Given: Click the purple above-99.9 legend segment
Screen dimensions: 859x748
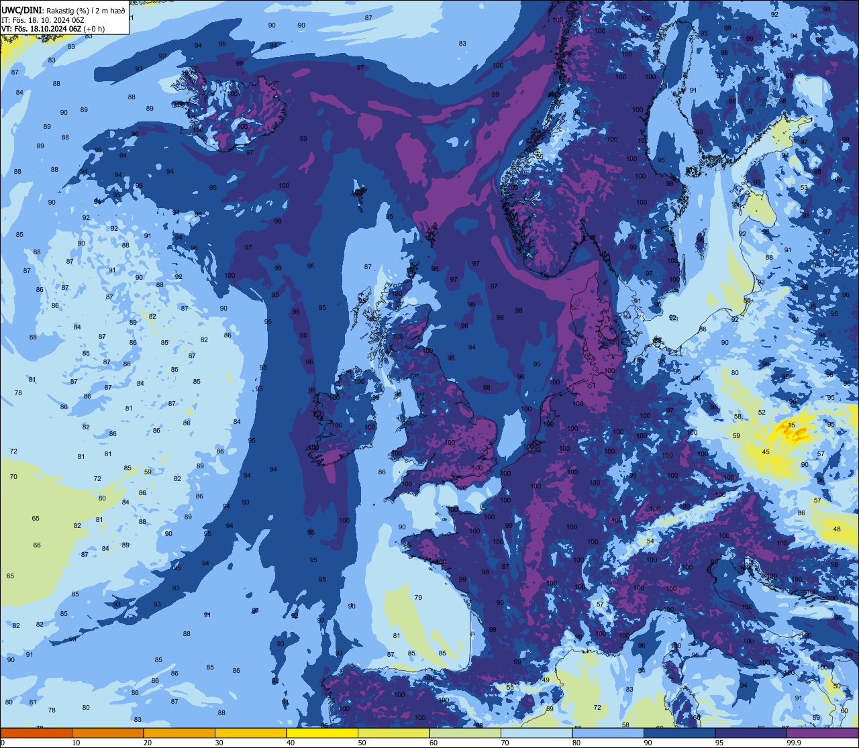Looking at the screenshot, I should click(x=822, y=733).
